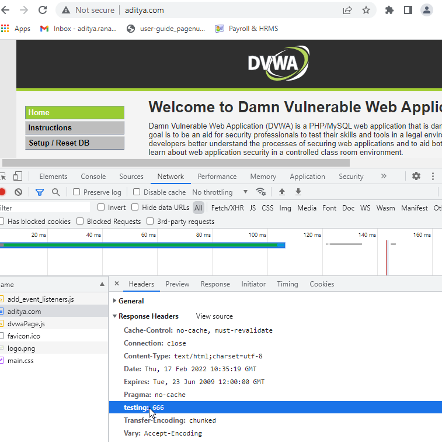This screenshot has width=442, height=442.
Task: Open the Extensions puzzle icon
Action: [x=389, y=11]
